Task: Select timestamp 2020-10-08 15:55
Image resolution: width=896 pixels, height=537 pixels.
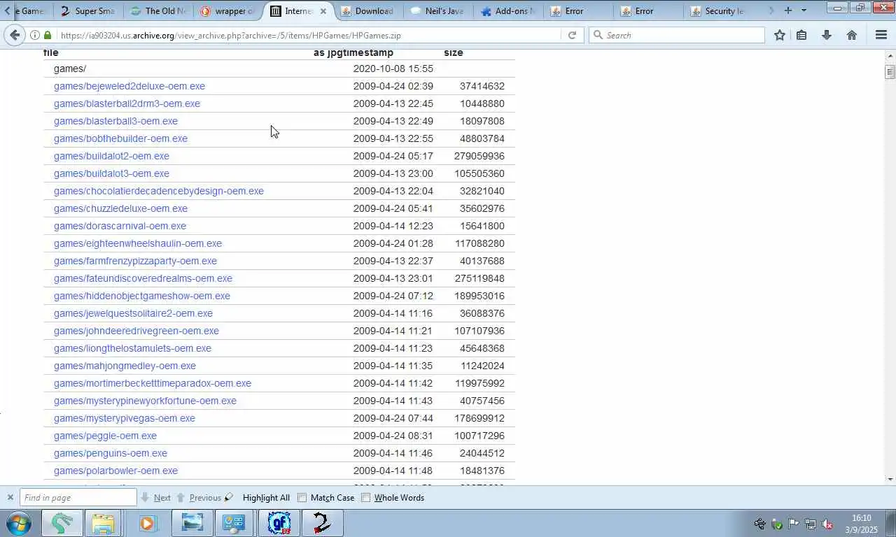Action: pyautogui.click(x=393, y=69)
